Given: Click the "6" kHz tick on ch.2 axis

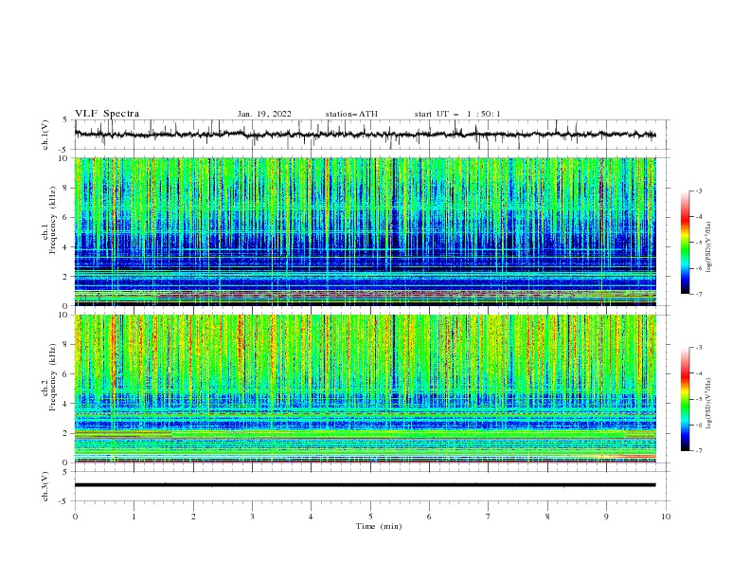Looking at the screenshot, I should pyautogui.click(x=65, y=374).
